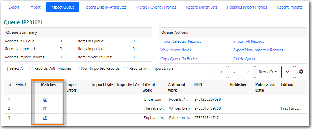Enable Records With Matches filter
The height and width of the screenshot is (129, 312).
point(31,69)
